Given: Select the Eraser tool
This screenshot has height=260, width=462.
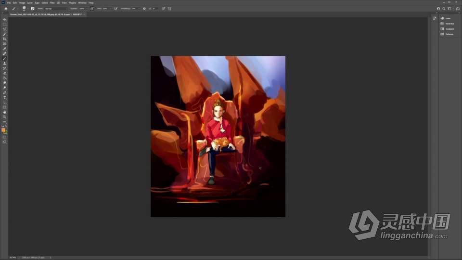Looking at the screenshot, I should coord(4,73).
